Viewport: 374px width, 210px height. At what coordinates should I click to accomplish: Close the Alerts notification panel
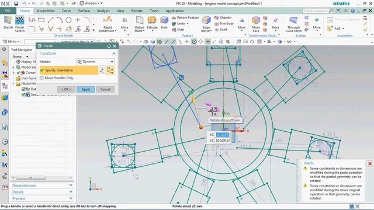(370, 163)
